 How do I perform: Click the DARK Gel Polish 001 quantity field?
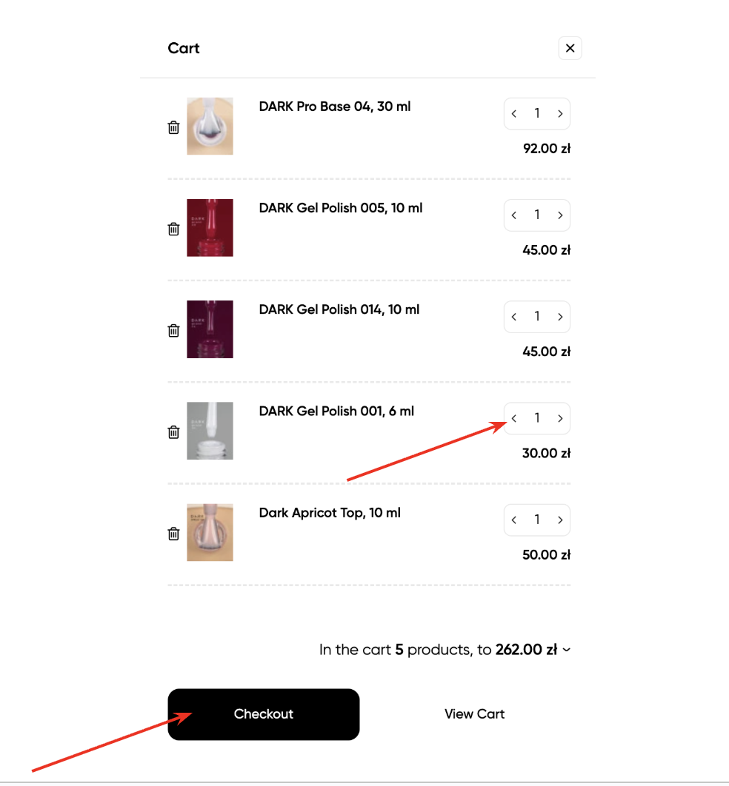pos(537,418)
